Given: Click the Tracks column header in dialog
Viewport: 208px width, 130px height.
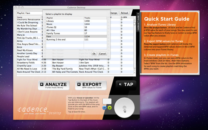Looking at the screenshot, I should click(95, 18).
